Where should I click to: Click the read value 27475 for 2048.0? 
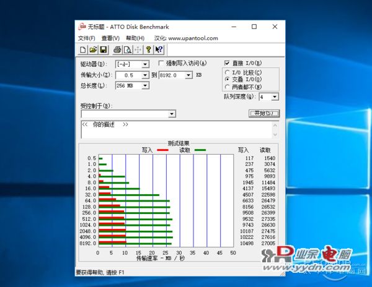[x=268, y=231]
